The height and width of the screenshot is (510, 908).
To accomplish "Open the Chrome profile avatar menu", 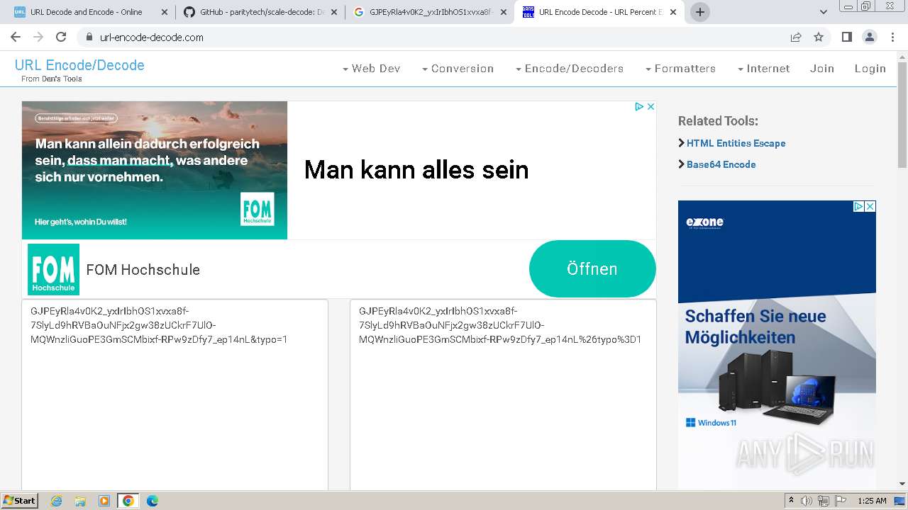I will 869,37.
